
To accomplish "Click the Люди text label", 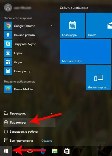I will pyautogui.click(x=18, y=62).
